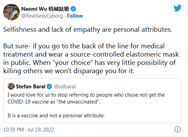Open the Naomi Wu display name
188x137 pixels.
[x=45, y=9]
